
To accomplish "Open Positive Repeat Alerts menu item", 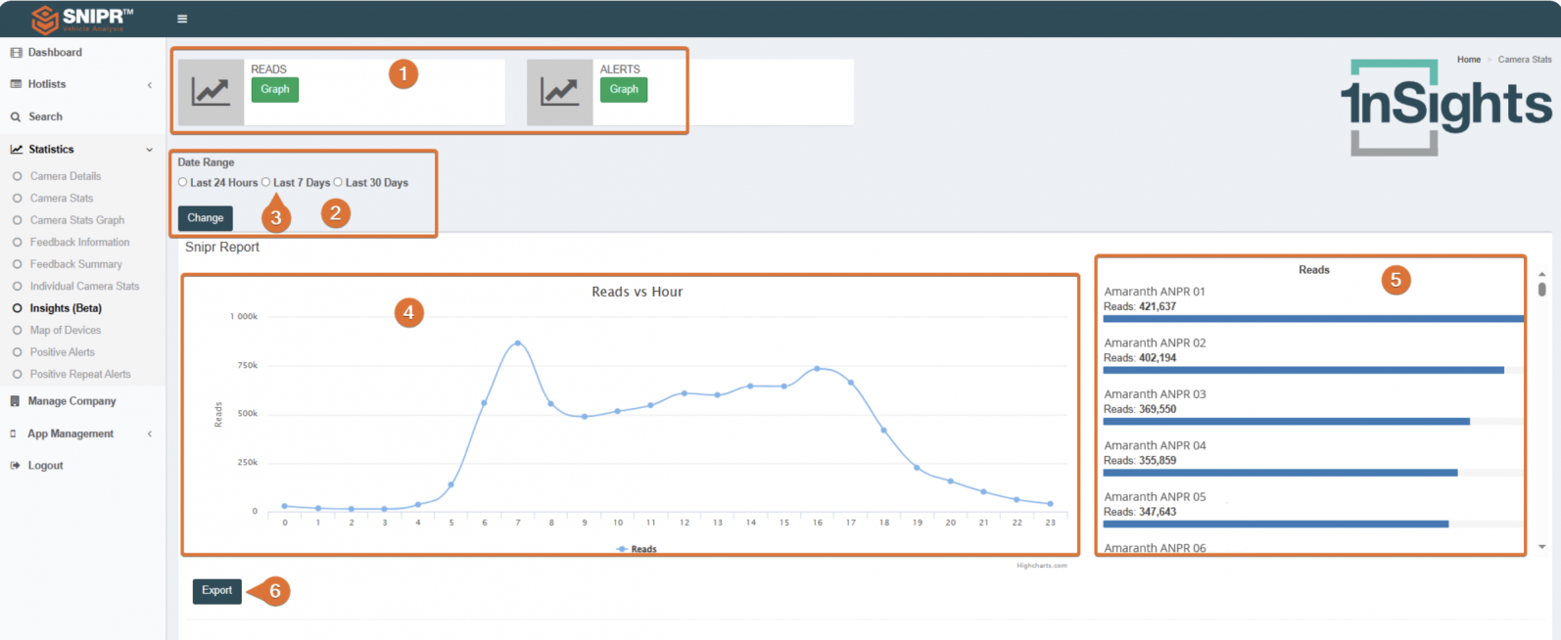I will pos(80,374).
